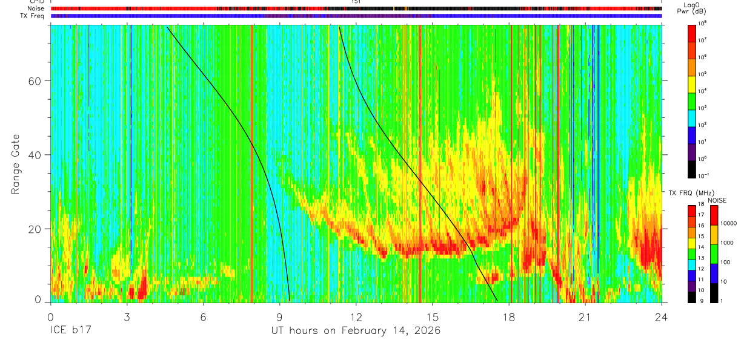Click the yellow segment of the TX FRQ colorbar

[x=691, y=243]
